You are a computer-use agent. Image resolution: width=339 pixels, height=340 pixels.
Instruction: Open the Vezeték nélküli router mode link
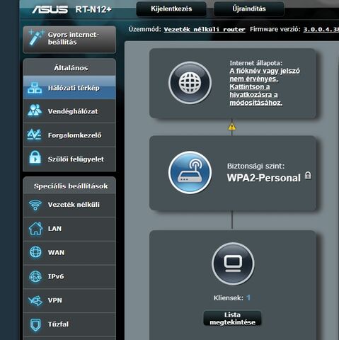click(205, 30)
